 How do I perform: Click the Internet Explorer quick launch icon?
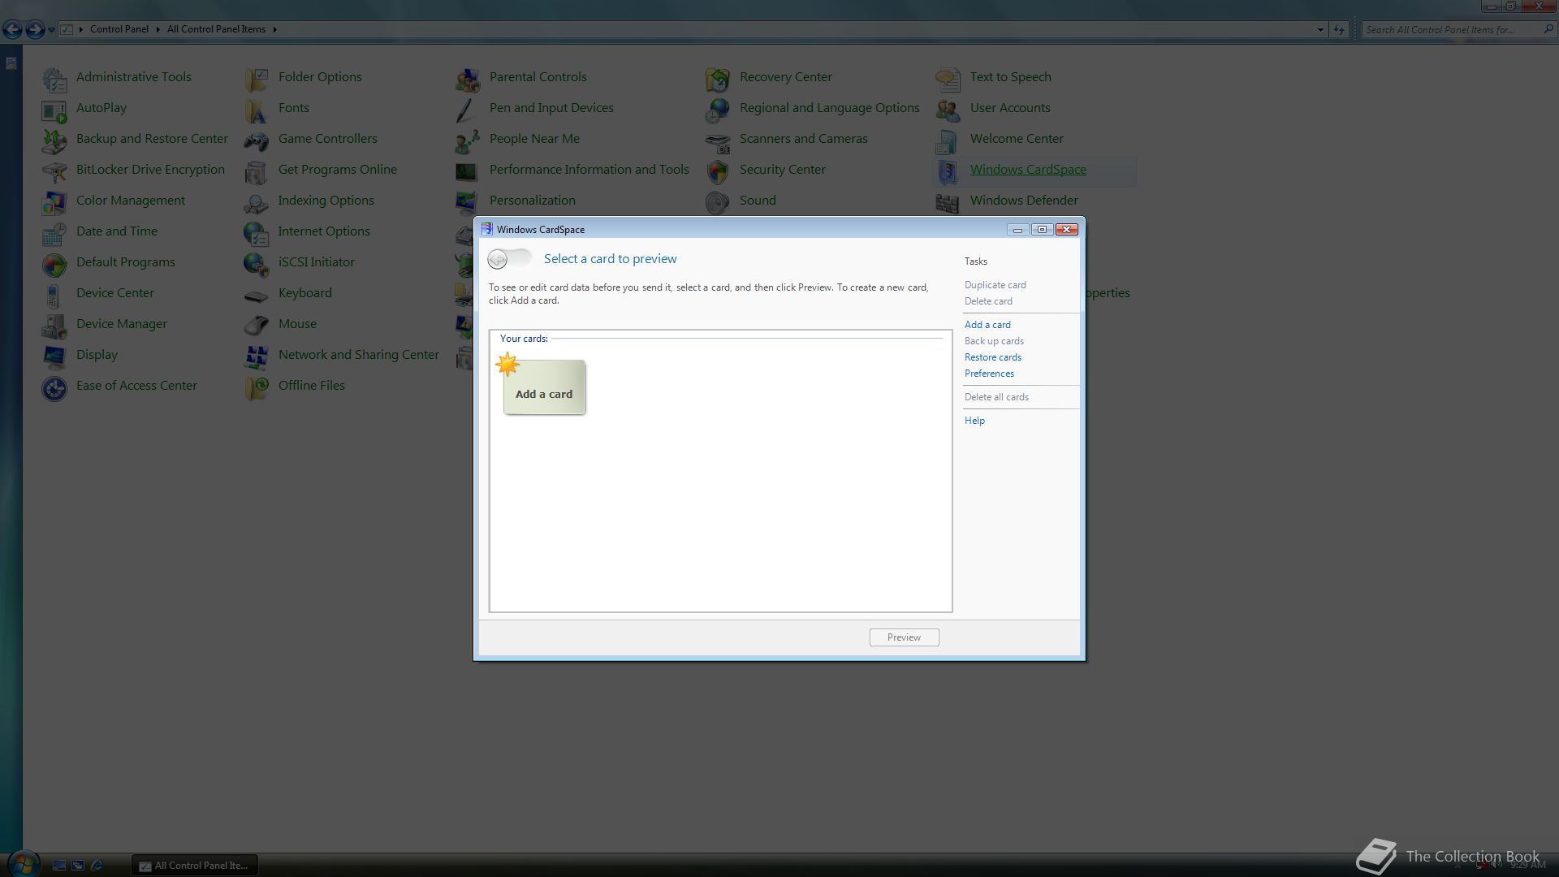click(97, 866)
